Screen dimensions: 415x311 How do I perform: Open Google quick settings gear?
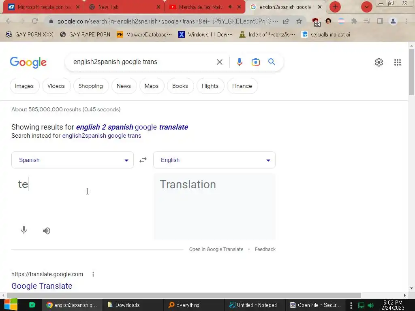379,62
